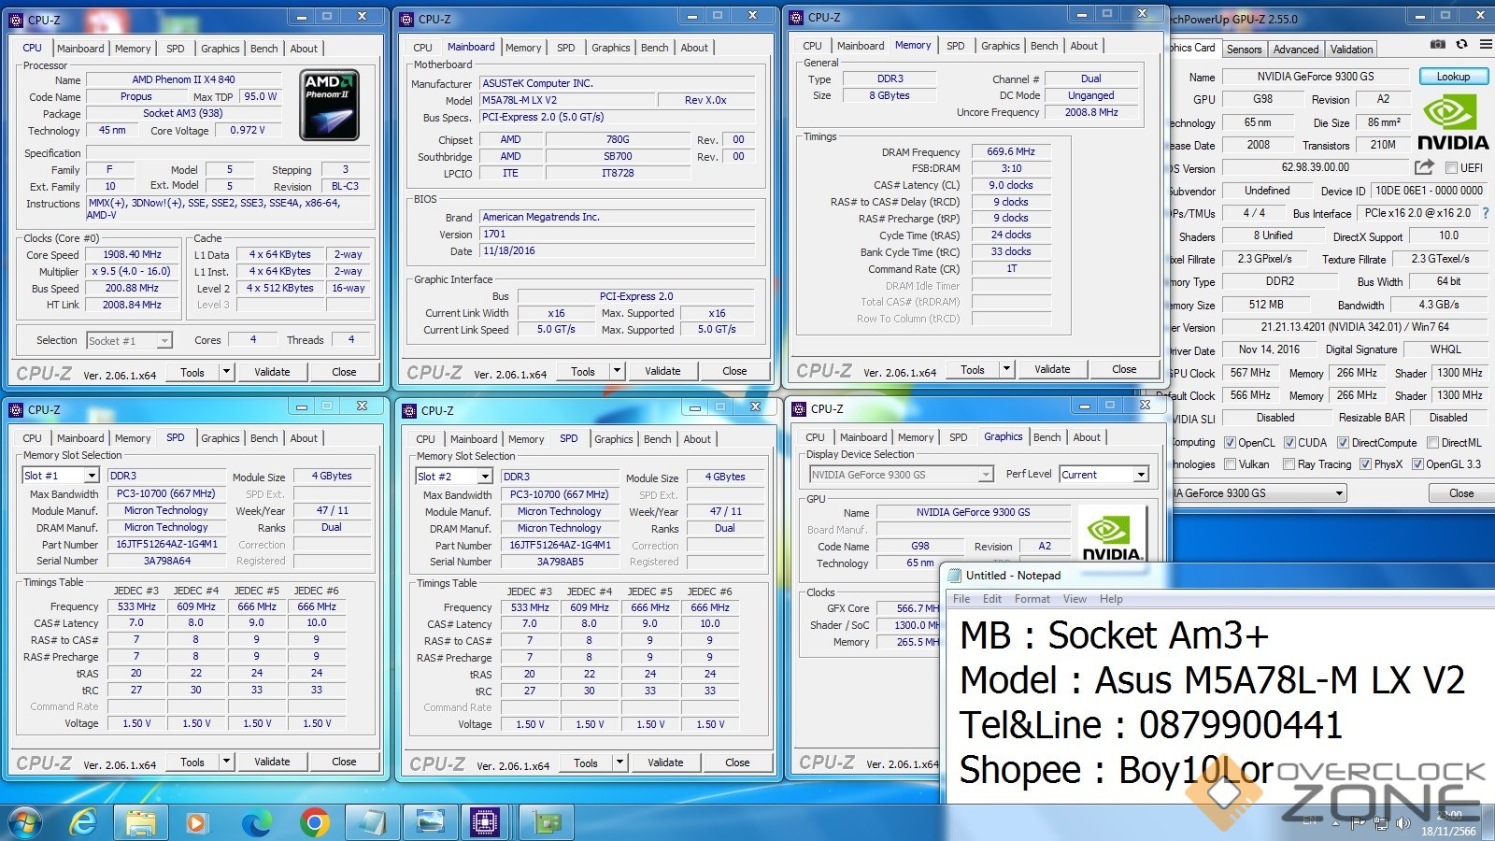Open the Slot #1 memory slot dropdown
This screenshot has height=841, width=1495.
coord(60,476)
